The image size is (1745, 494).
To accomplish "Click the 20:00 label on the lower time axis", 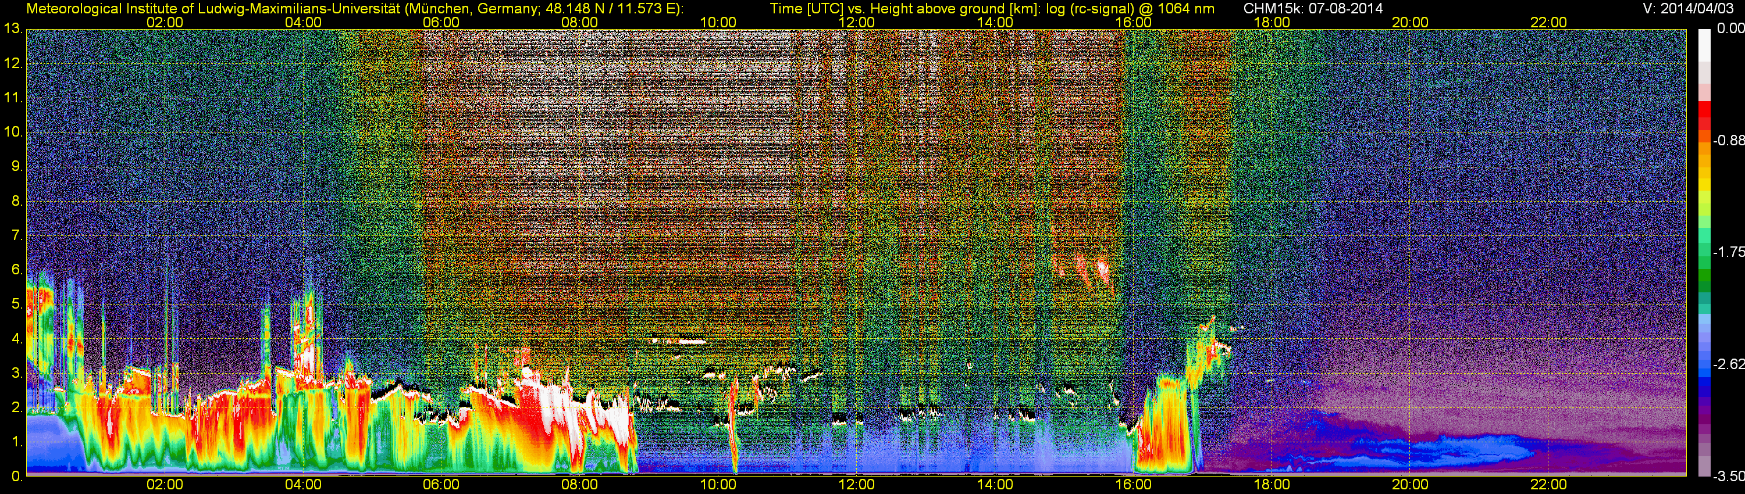I will pyautogui.click(x=1411, y=485).
